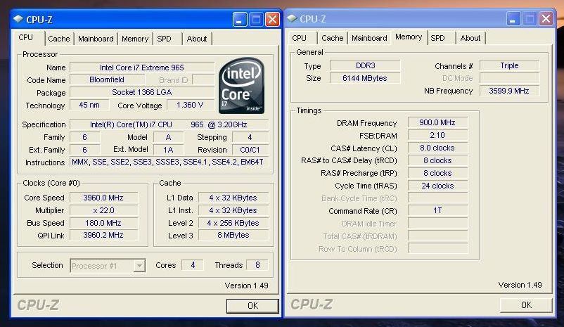Click the Stepping value '4'
This screenshot has height=327, width=564.
click(x=250, y=137)
